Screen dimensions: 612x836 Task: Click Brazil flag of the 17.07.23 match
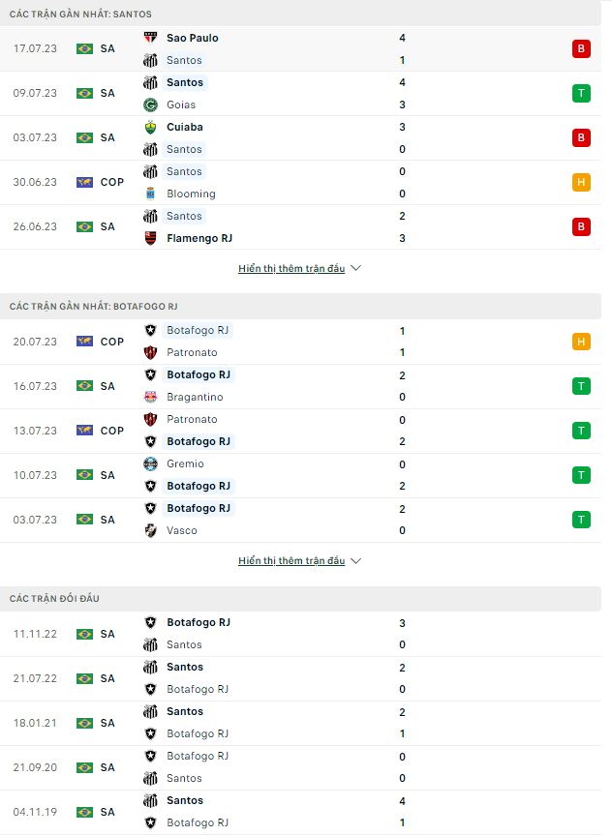pos(84,49)
